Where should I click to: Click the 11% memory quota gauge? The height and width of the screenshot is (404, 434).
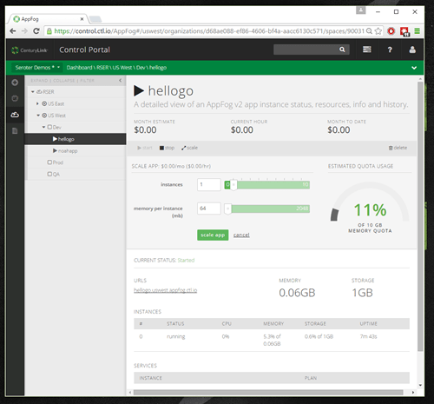coord(370,209)
